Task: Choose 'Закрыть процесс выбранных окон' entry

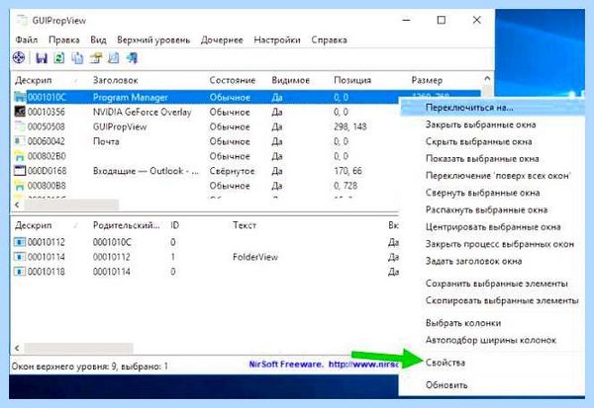Action: coord(492,244)
